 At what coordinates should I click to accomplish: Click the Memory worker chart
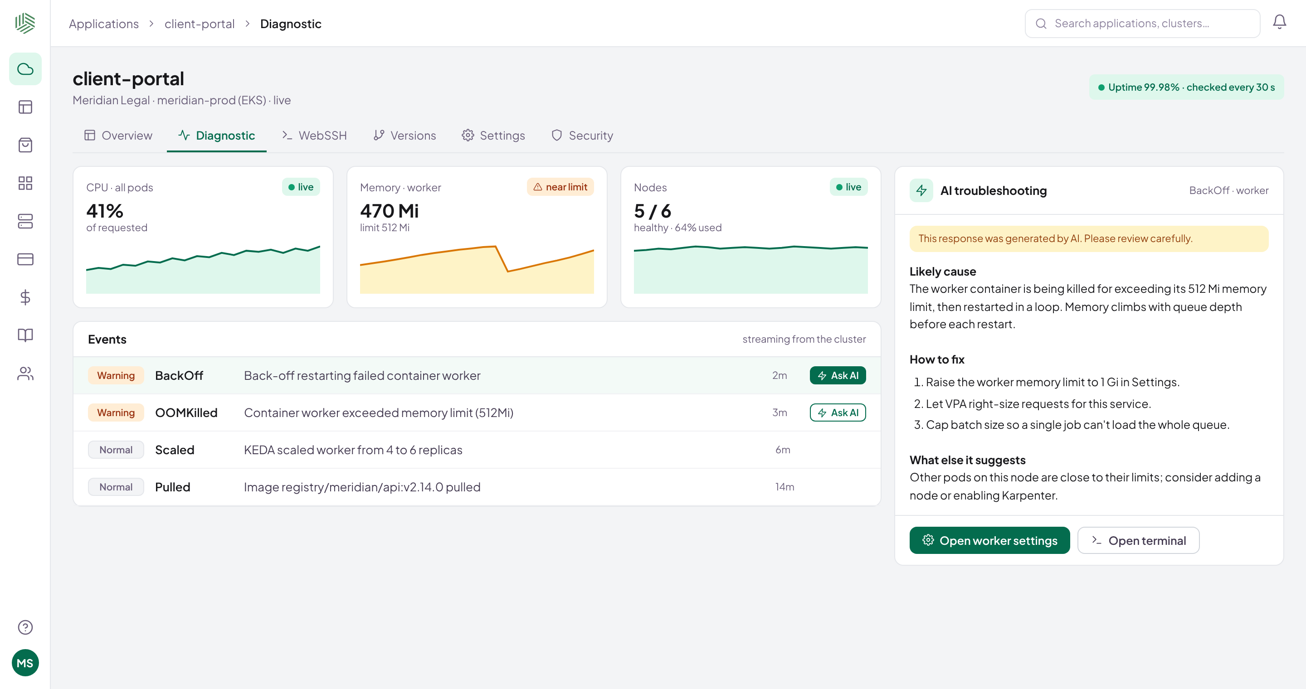click(x=477, y=269)
